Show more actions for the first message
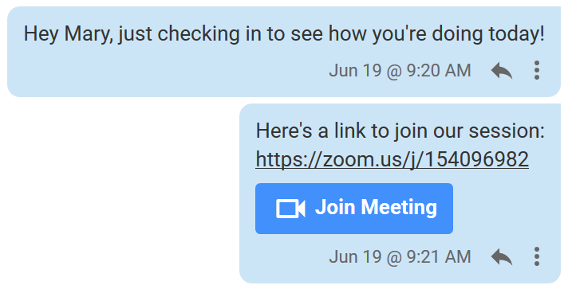568x293 pixels. pos(536,70)
